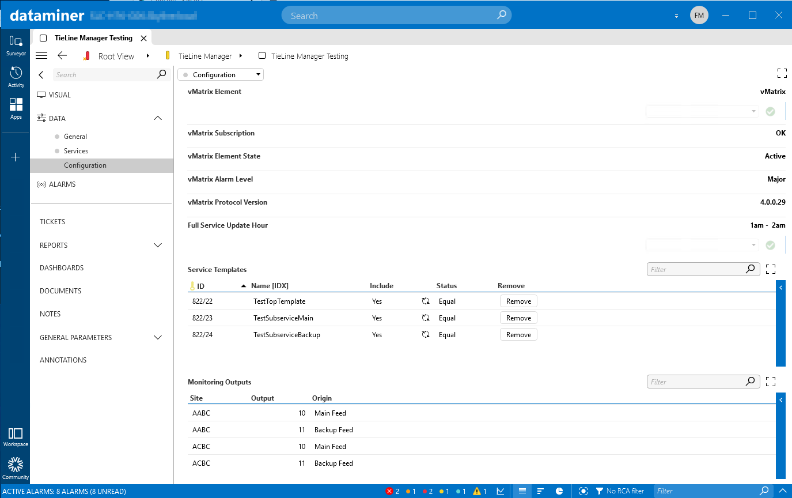Open Full Service Update Hour dropdown
Screen dimensions: 792x498
pyautogui.click(x=702, y=245)
